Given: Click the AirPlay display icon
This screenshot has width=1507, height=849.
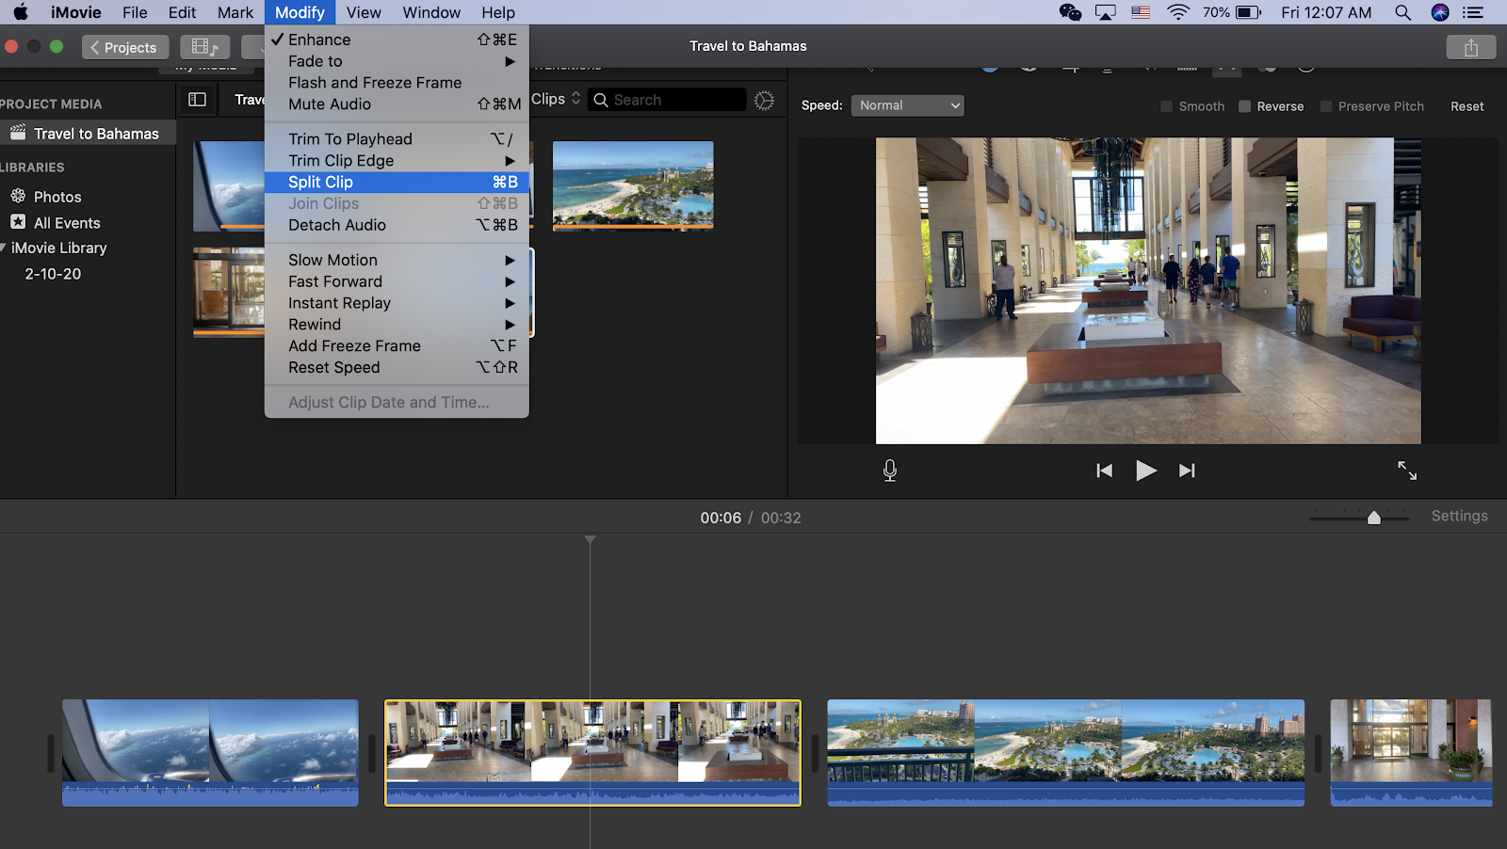Looking at the screenshot, I should click(x=1106, y=12).
